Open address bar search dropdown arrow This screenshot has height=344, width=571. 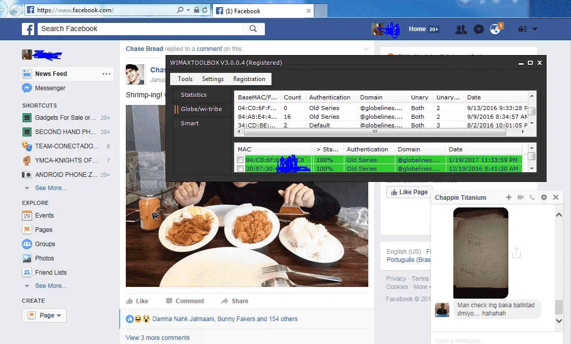pyautogui.click(x=188, y=10)
